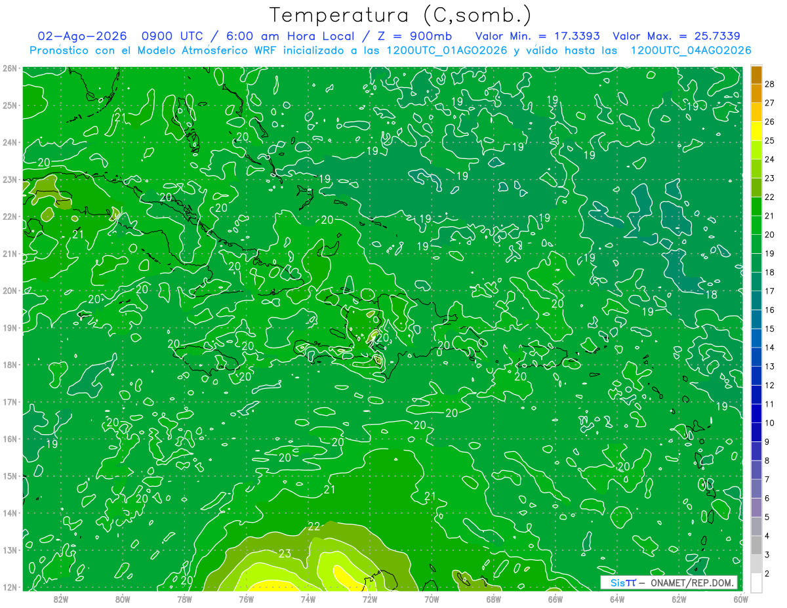Click the contour label '22' near 14N
This screenshot has height=608, width=787.
[313, 527]
